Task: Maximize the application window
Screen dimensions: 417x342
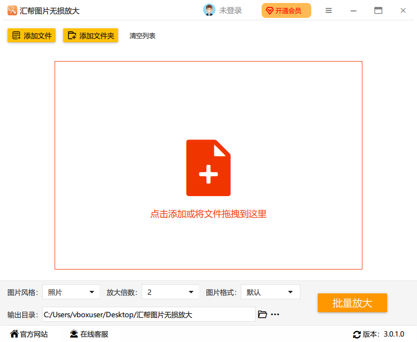Action: (378, 10)
